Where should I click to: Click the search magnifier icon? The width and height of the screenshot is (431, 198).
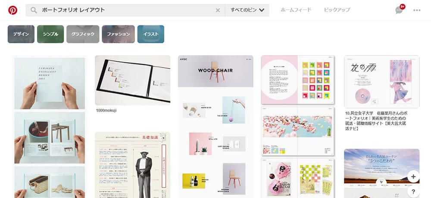tap(34, 10)
